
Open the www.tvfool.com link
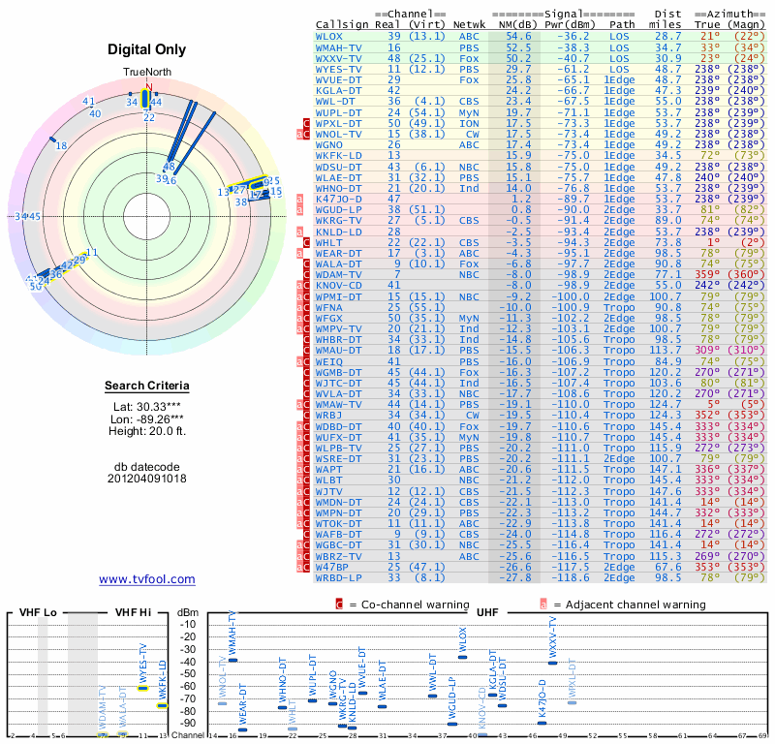coord(147,579)
